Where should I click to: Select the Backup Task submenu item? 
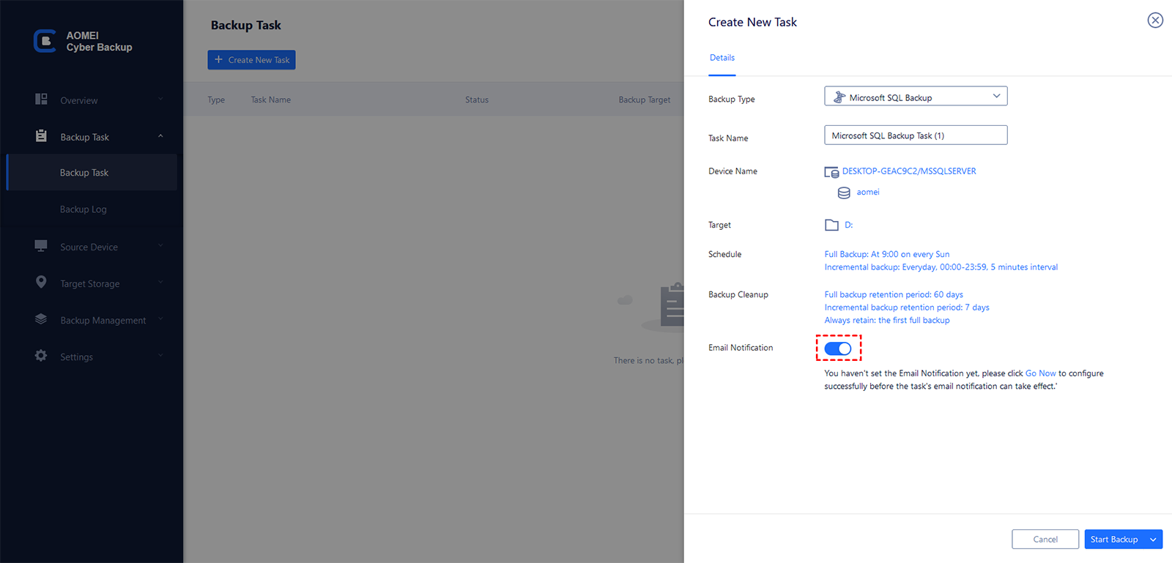[92, 173]
